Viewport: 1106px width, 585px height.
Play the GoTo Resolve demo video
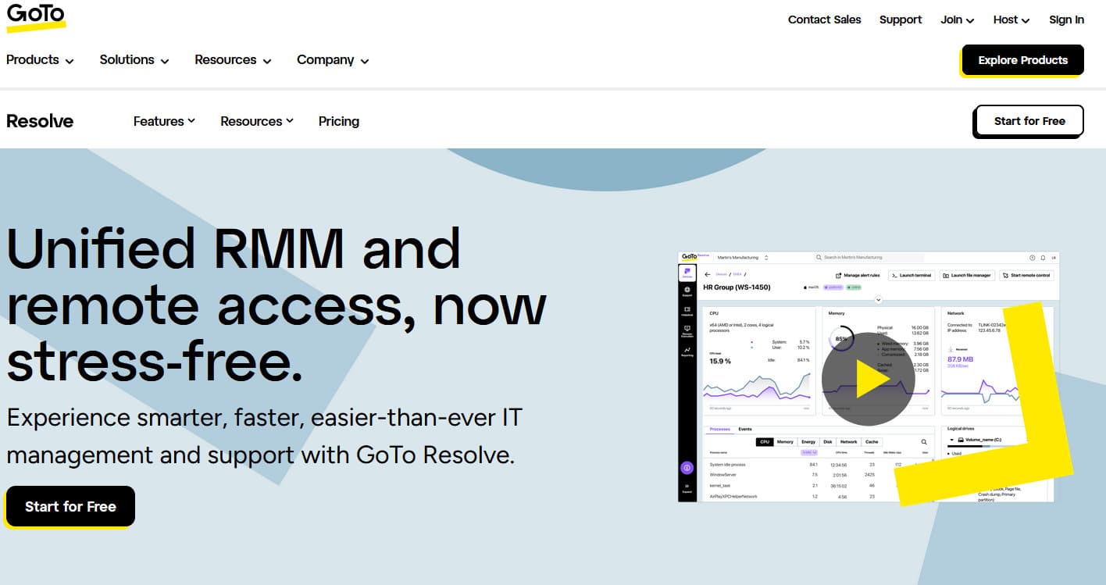pyautogui.click(x=868, y=379)
